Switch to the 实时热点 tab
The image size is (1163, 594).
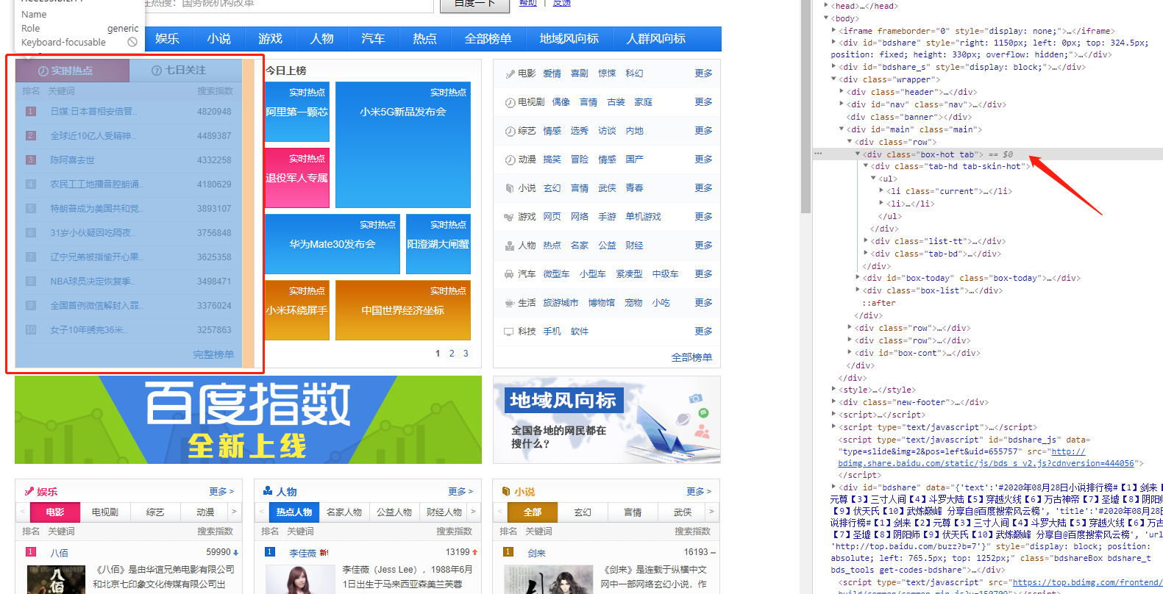coord(72,71)
